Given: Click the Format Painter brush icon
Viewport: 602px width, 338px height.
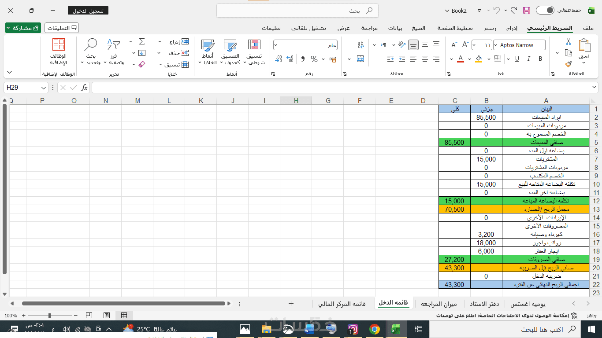Looking at the screenshot, I should point(569,64).
